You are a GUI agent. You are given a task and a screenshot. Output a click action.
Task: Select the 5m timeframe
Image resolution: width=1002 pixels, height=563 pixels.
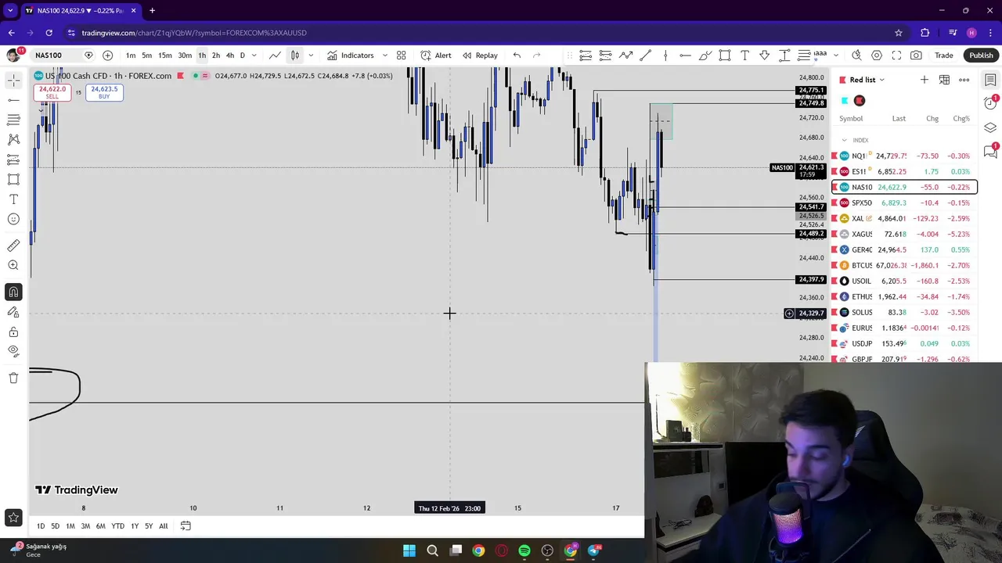[146, 56]
